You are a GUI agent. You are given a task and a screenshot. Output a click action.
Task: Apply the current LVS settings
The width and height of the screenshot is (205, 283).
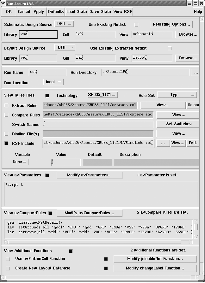(x=39, y=12)
